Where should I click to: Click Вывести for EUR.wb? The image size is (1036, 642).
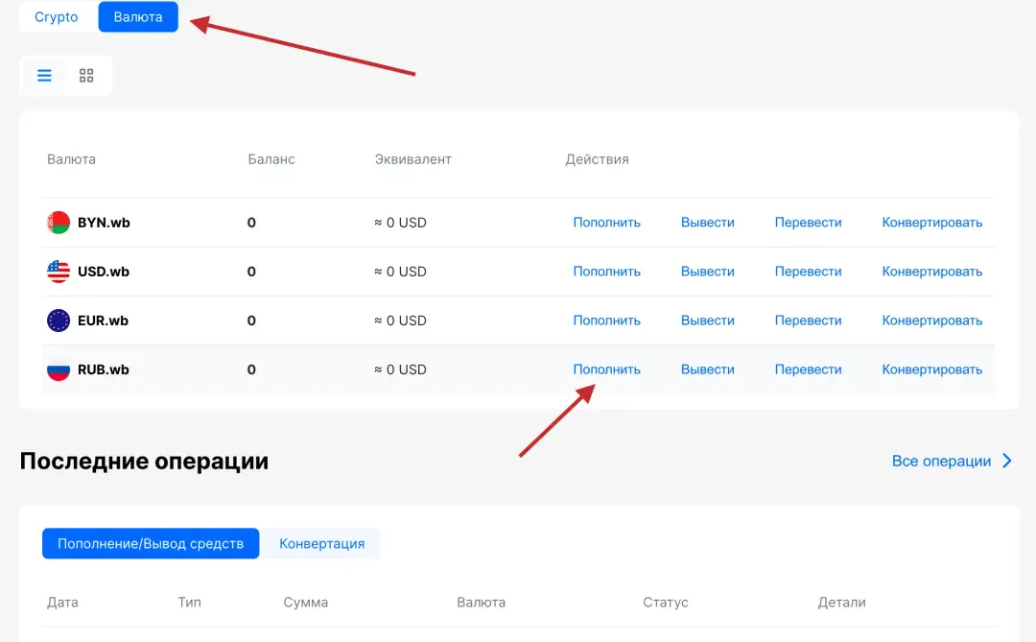tap(707, 321)
